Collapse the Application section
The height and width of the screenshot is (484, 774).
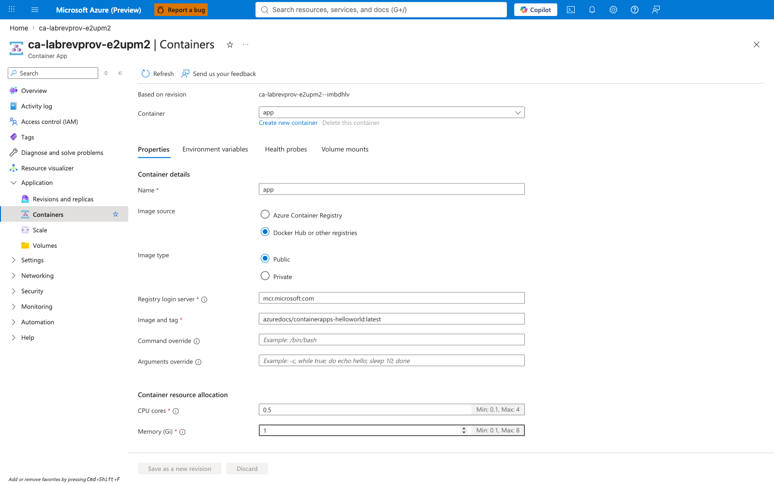pyautogui.click(x=14, y=182)
